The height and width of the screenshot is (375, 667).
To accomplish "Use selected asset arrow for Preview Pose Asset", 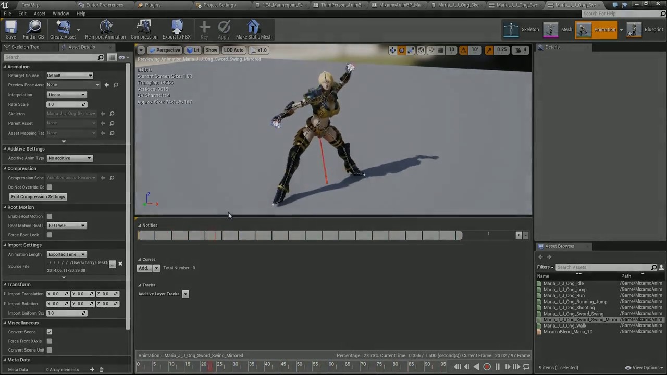I will point(107,85).
